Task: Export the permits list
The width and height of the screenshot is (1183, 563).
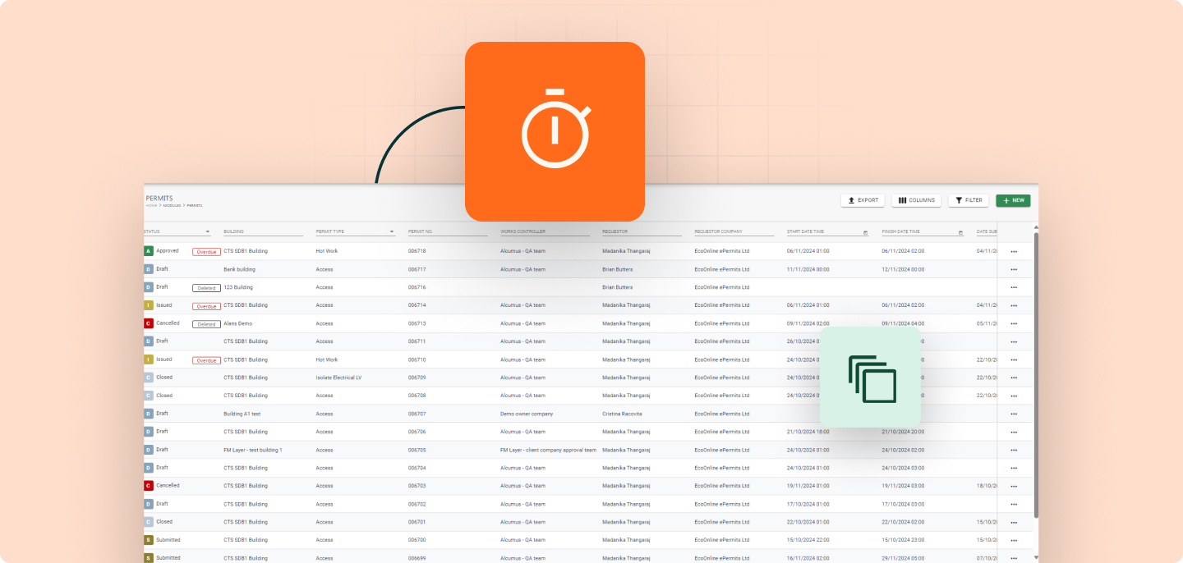Action: point(863,200)
